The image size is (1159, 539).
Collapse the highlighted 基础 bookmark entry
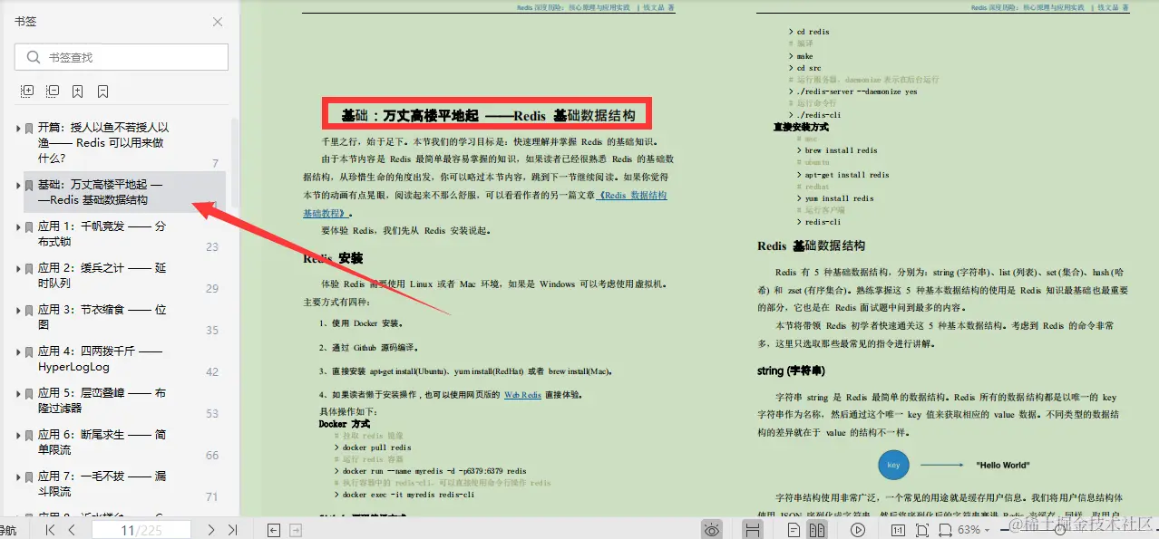pos(17,184)
